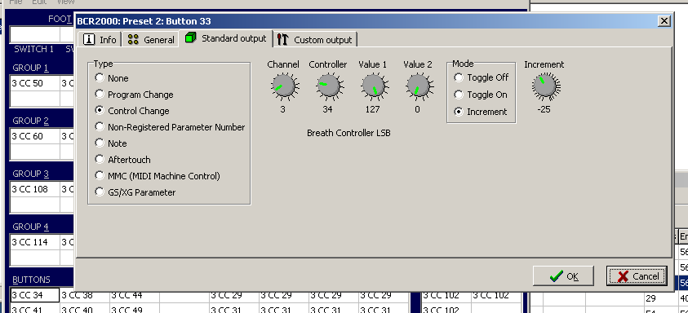Screen dimensions: 688x313
Task: Click the increment value -25
Action: 544,109
